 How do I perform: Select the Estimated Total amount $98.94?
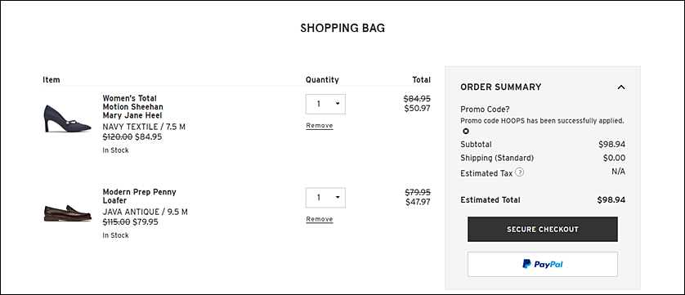click(611, 200)
